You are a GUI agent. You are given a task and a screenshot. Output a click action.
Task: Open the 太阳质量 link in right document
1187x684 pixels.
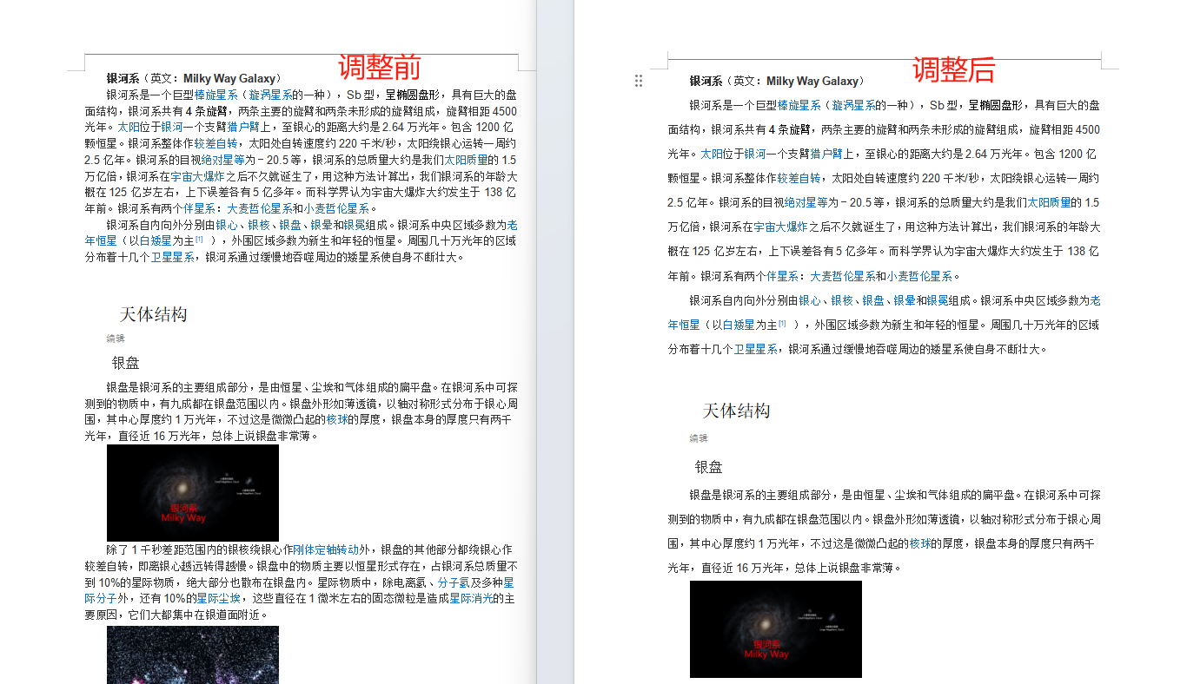click(x=1050, y=202)
